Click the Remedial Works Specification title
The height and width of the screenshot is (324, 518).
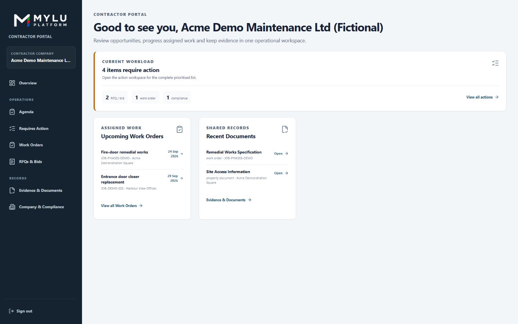click(x=234, y=152)
